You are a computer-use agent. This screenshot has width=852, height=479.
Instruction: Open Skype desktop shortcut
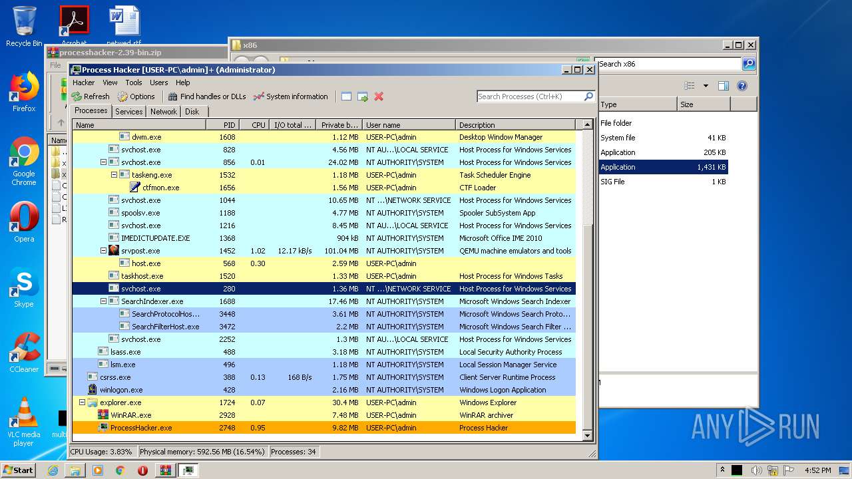(24, 287)
